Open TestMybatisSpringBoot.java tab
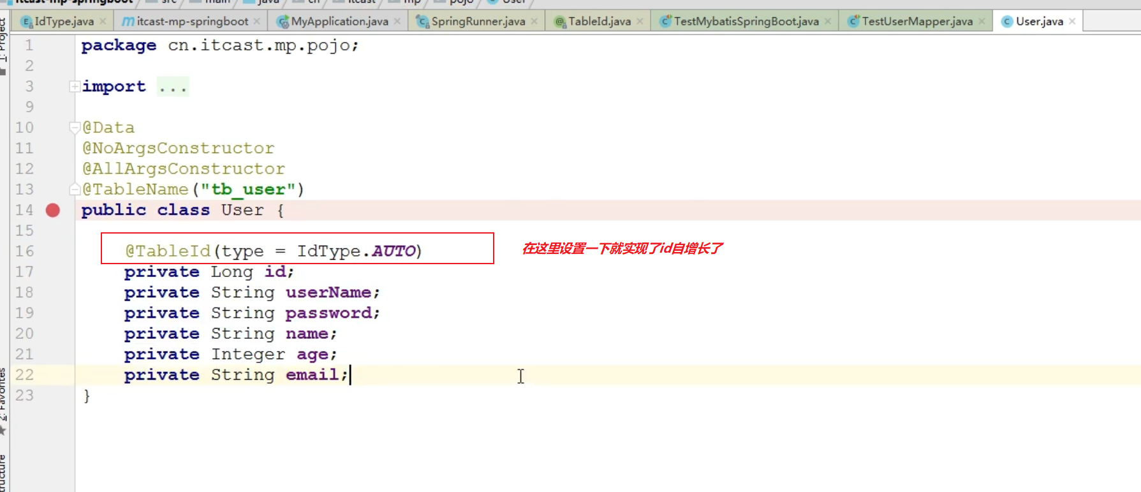The height and width of the screenshot is (492, 1141). coord(746,22)
